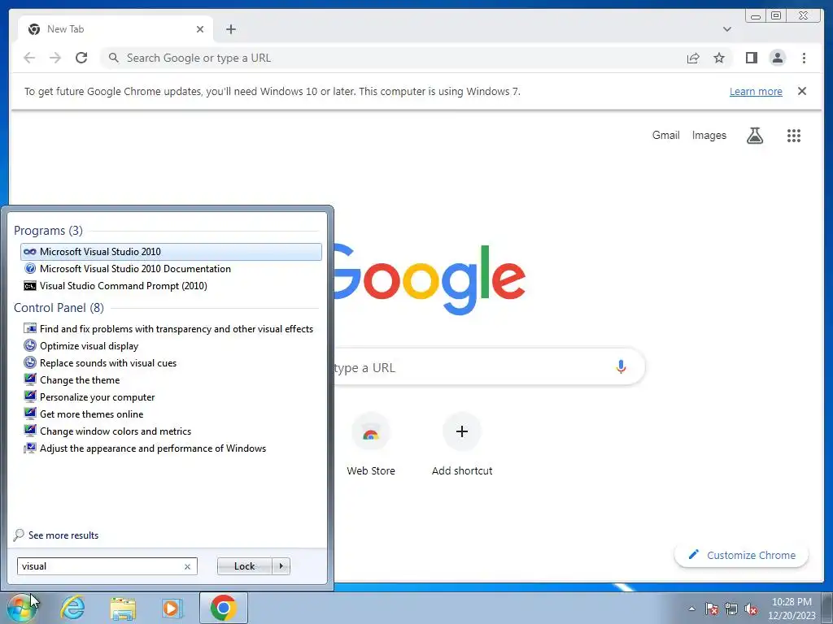Select the New Tab tab

(116, 29)
